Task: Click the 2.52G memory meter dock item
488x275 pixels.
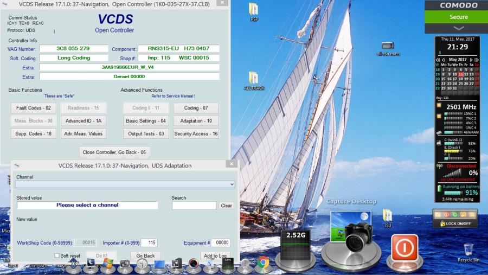Action: click(296, 246)
